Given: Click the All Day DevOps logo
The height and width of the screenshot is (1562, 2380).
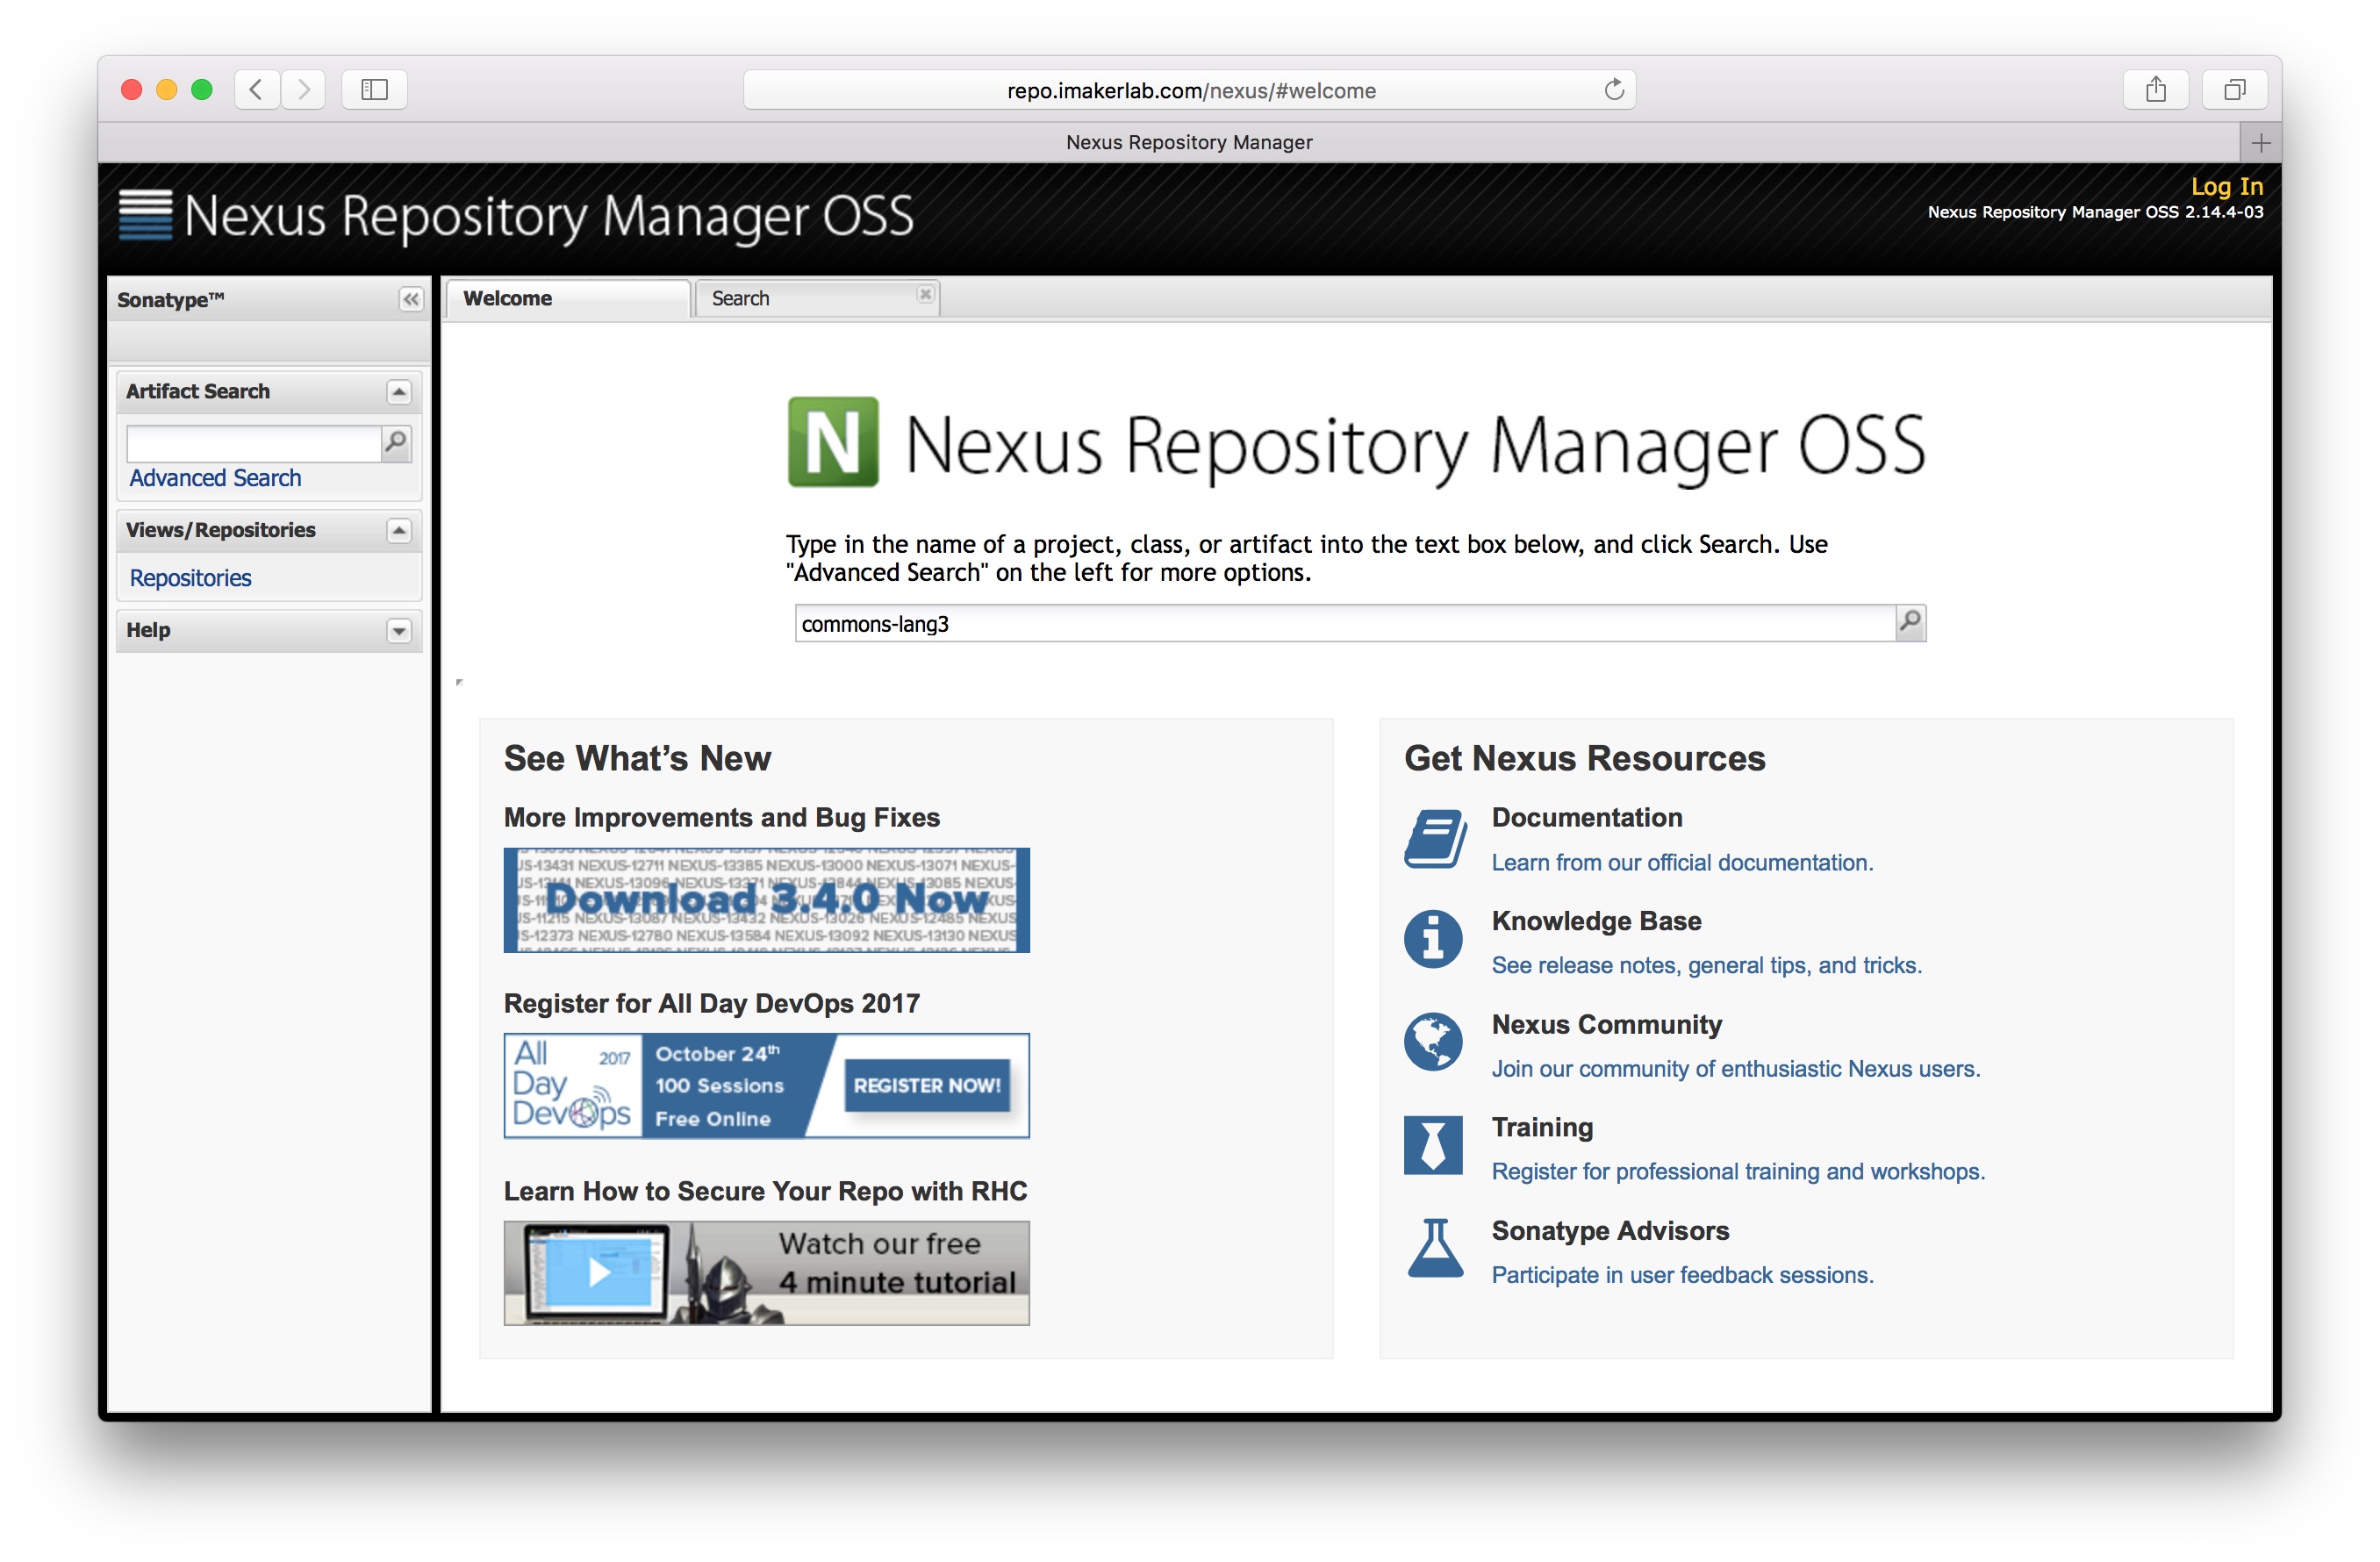Looking at the screenshot, I should coord(572,1085).
